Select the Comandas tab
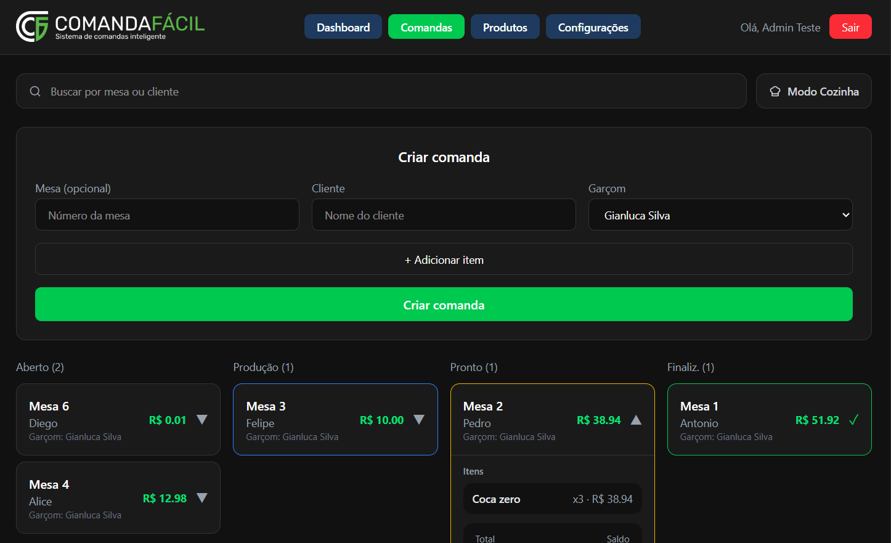 426,27
